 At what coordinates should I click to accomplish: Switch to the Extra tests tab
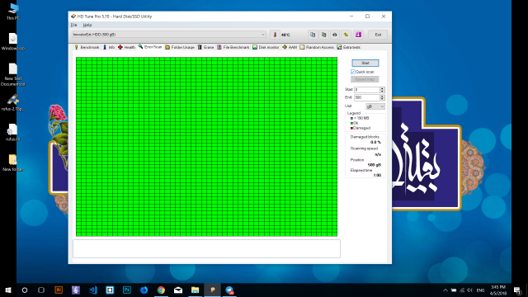click(349, 47)
